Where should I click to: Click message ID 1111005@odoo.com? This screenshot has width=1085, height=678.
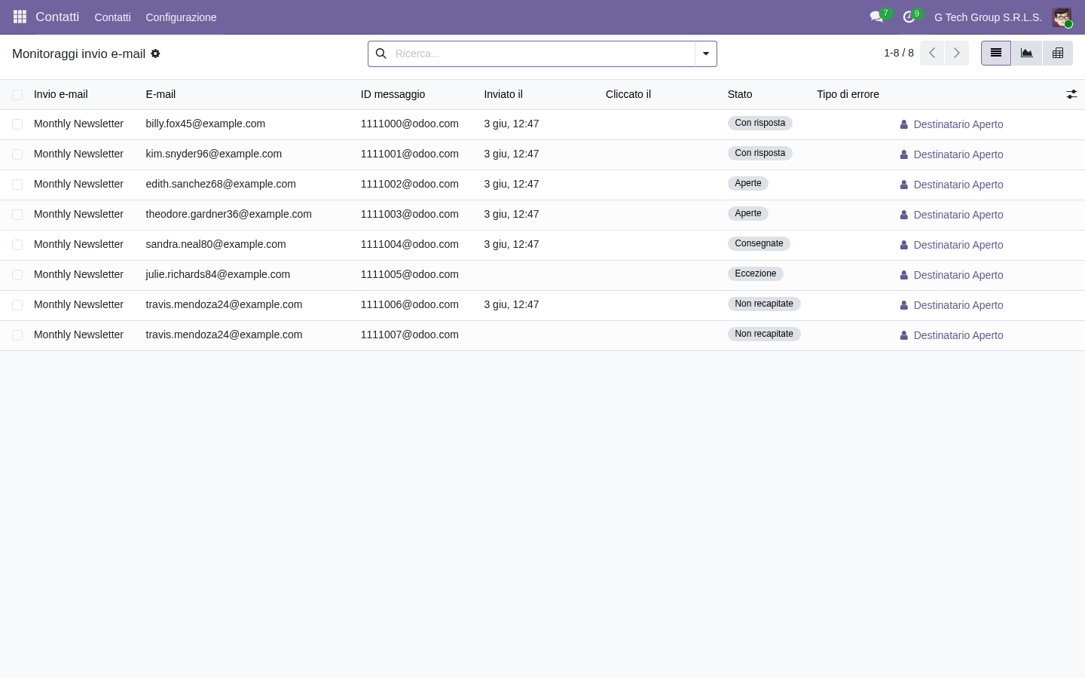coord(409,274)
